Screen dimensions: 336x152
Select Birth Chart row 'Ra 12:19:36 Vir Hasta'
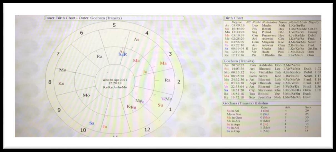coord(272,52)
